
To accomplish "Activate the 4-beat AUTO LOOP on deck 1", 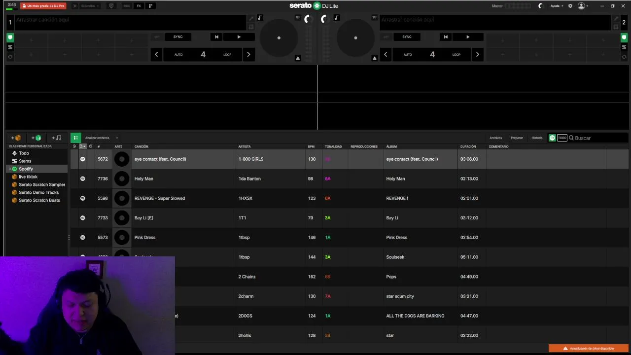I will pos(203,54).
